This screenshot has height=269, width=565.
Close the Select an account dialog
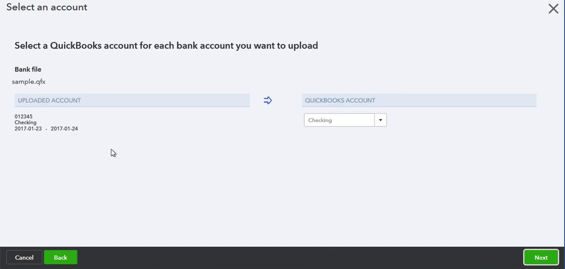tap(553, 9)
